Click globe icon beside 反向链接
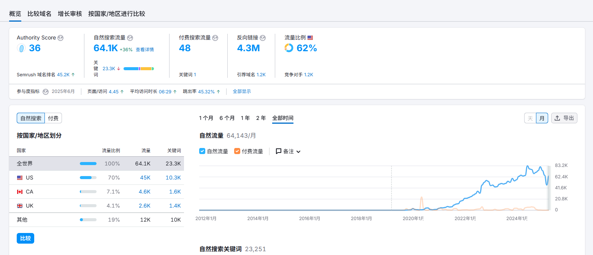 (x=263, y=38)
